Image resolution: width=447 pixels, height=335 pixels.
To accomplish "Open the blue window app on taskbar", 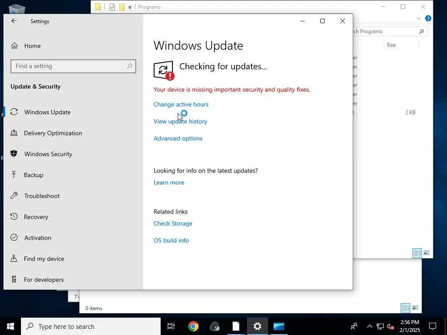I will pos(279,326).
